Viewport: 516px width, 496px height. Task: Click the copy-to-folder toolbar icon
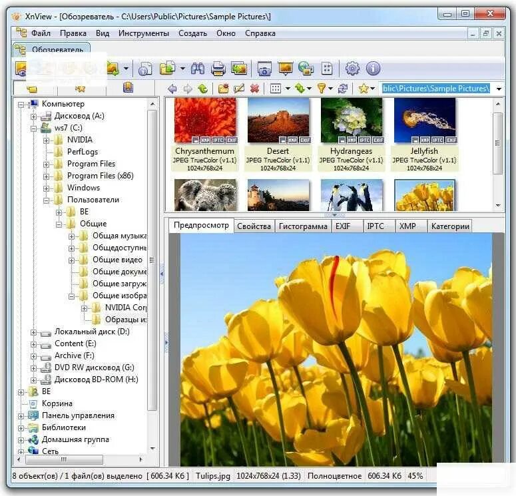[168, 69]
